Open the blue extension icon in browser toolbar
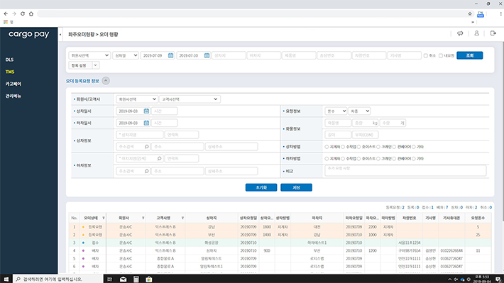Screen dimensions: 504x283 tap(481, 14)
